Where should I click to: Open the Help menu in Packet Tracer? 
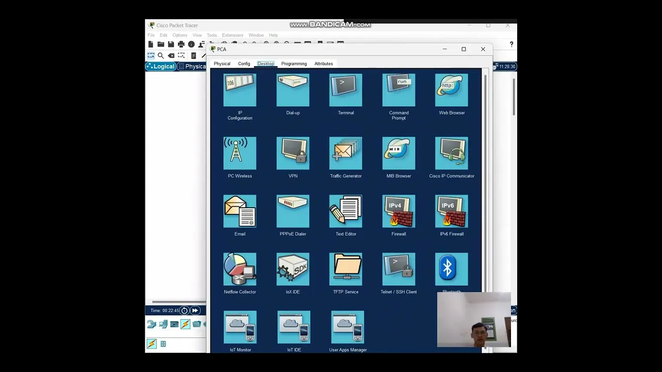(273, 35)
